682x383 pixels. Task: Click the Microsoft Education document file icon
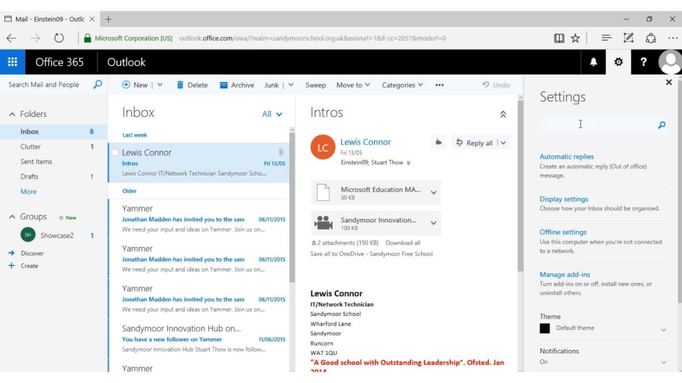pos(323,192)
